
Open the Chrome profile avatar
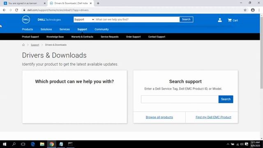tap(253, 10)
